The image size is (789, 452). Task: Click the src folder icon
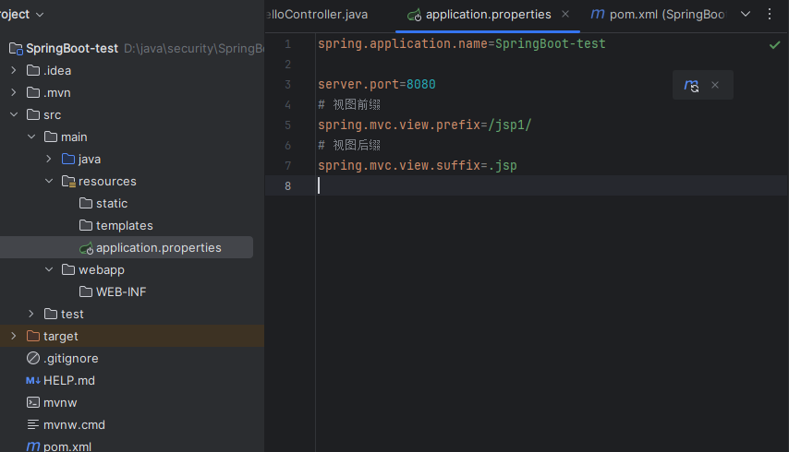[x=33, y=114]
